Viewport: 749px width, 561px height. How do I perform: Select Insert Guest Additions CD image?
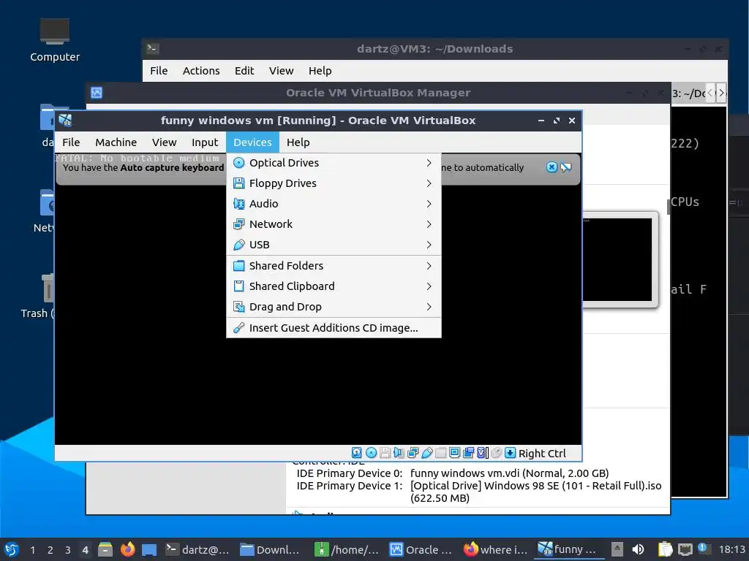pyautogui.click(x=334, y=328)
